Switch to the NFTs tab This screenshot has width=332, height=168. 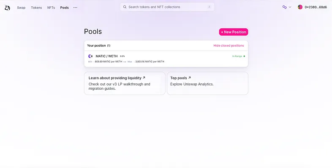[x=51, y=8]
